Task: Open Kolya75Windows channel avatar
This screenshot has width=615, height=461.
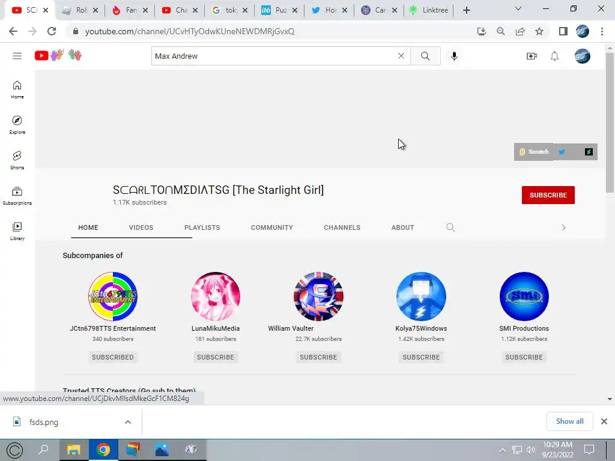Action: pos(421,297)
